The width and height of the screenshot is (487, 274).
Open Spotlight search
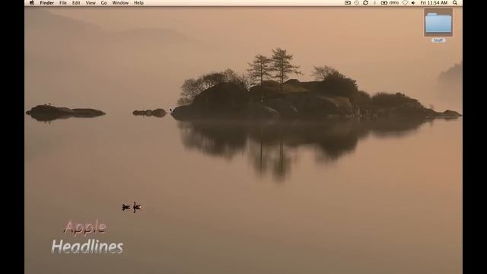click(x=455, y=3)
